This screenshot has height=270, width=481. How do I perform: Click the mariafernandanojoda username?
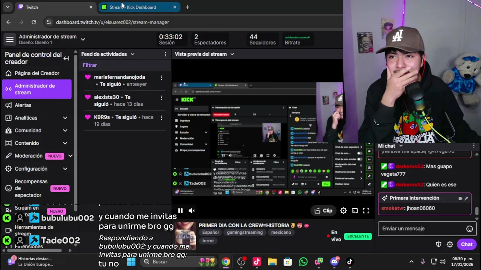coord(119,77)
